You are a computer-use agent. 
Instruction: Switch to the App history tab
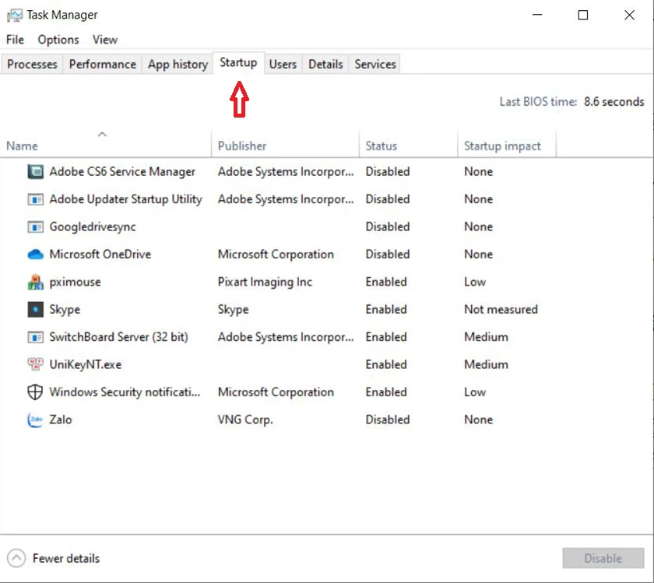click(178, 65)
